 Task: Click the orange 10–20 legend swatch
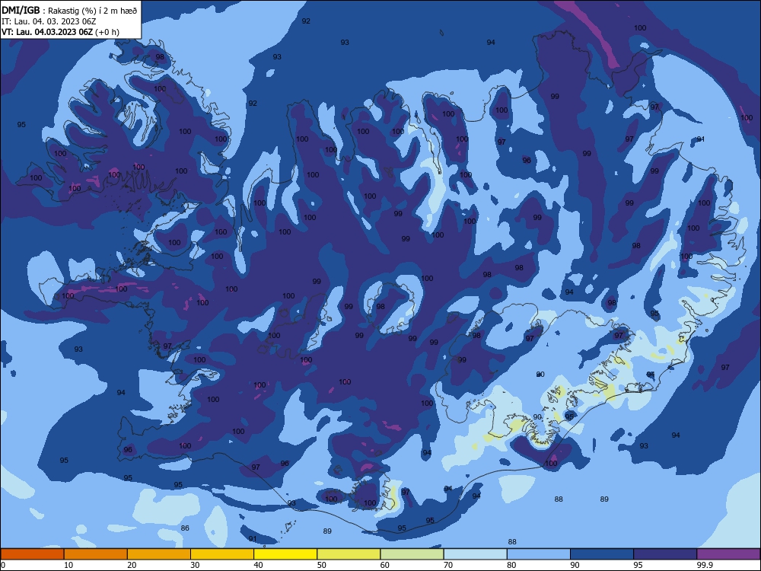tap(96, 554)
